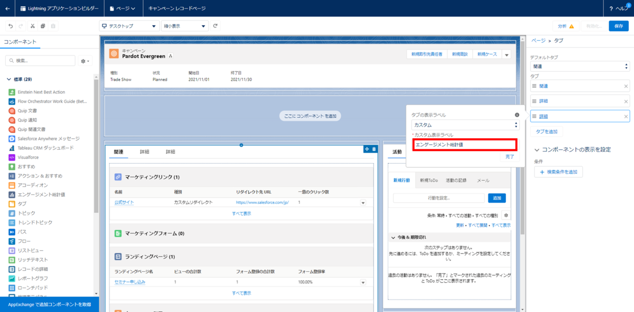Viewport: 634px width, 312px height.
Task: Click the 分析 button
Action: 566,26
